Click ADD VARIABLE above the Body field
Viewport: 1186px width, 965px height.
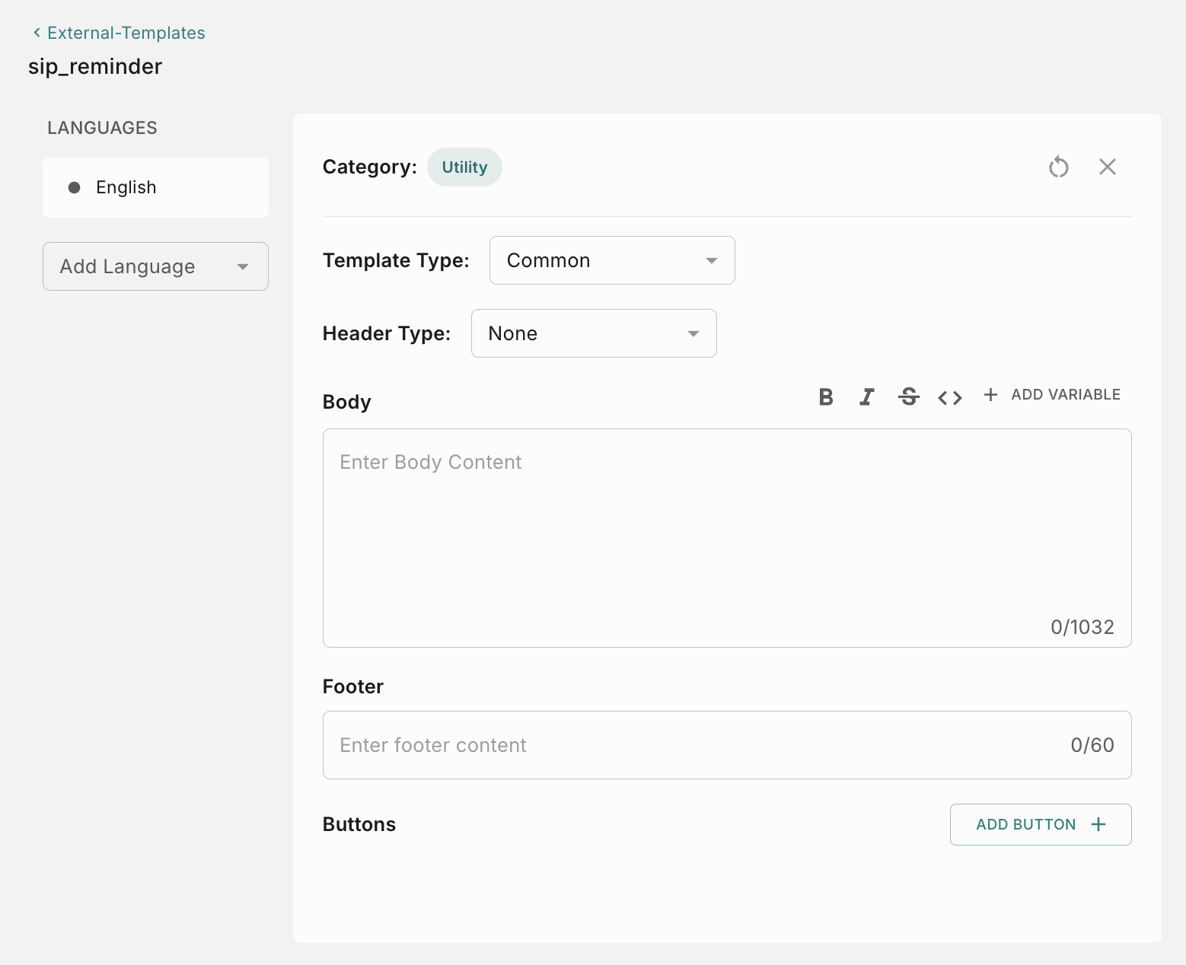click(x=1065, y=394)
